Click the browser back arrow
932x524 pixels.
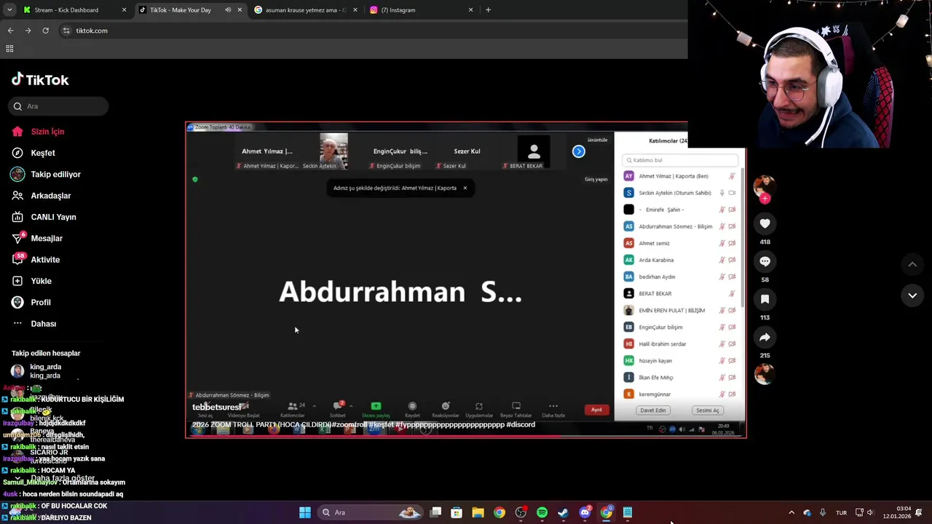(x=10, y=31)
